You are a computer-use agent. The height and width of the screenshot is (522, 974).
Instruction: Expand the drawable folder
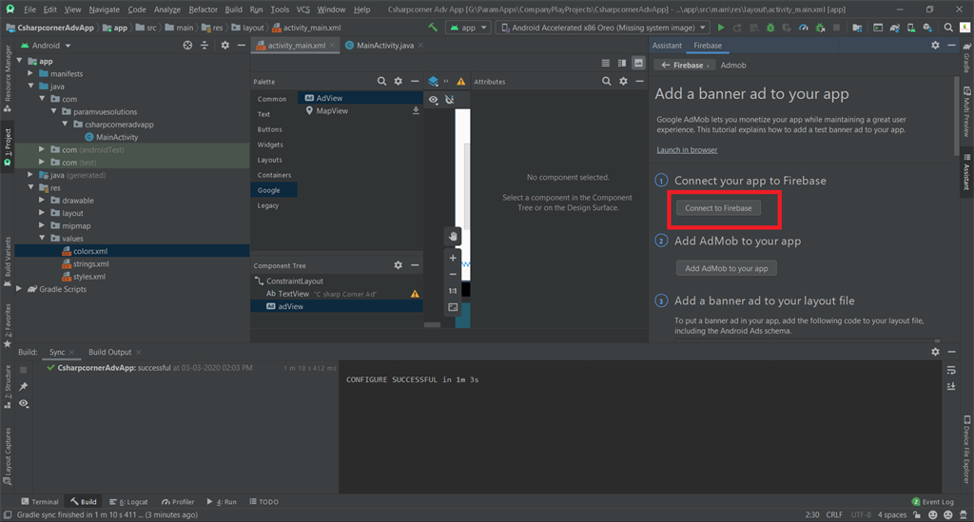[42, 200]
